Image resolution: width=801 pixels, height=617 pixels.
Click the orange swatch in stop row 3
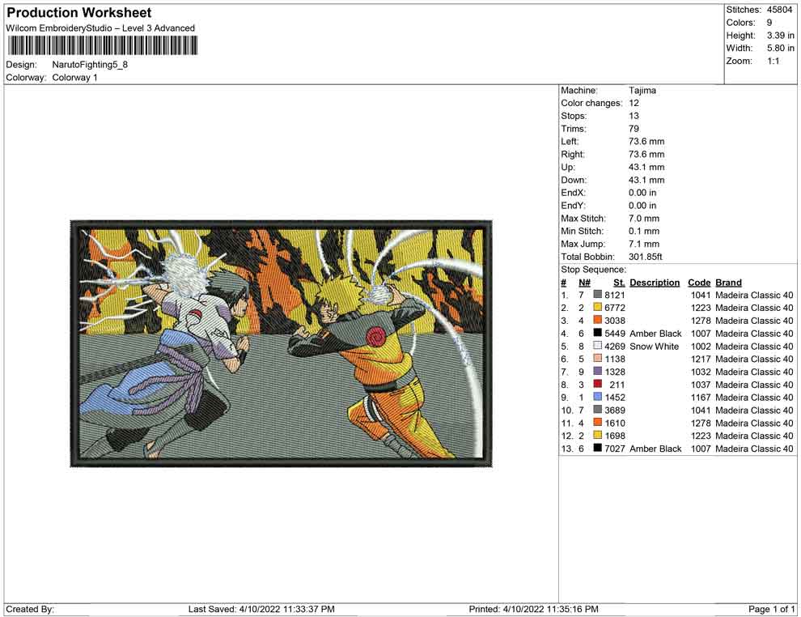click(x=597, y=320)
